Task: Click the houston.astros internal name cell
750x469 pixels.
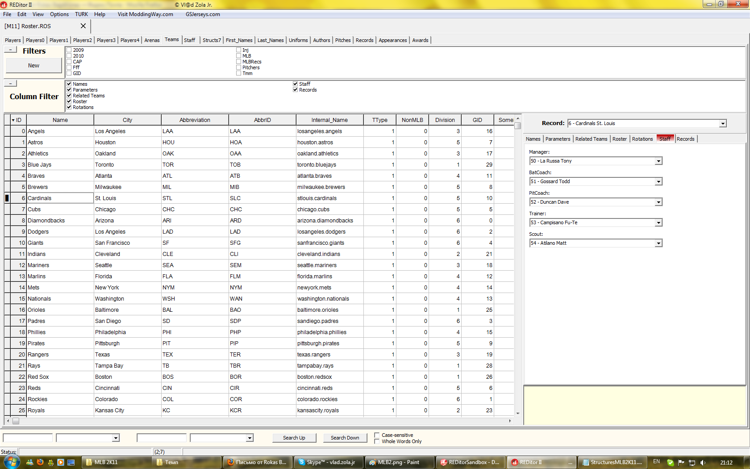Action: coord(329,142)
